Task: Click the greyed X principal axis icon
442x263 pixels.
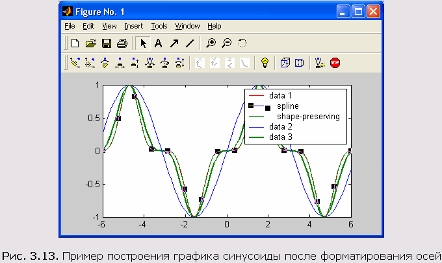Action: (x=200, y=63)
